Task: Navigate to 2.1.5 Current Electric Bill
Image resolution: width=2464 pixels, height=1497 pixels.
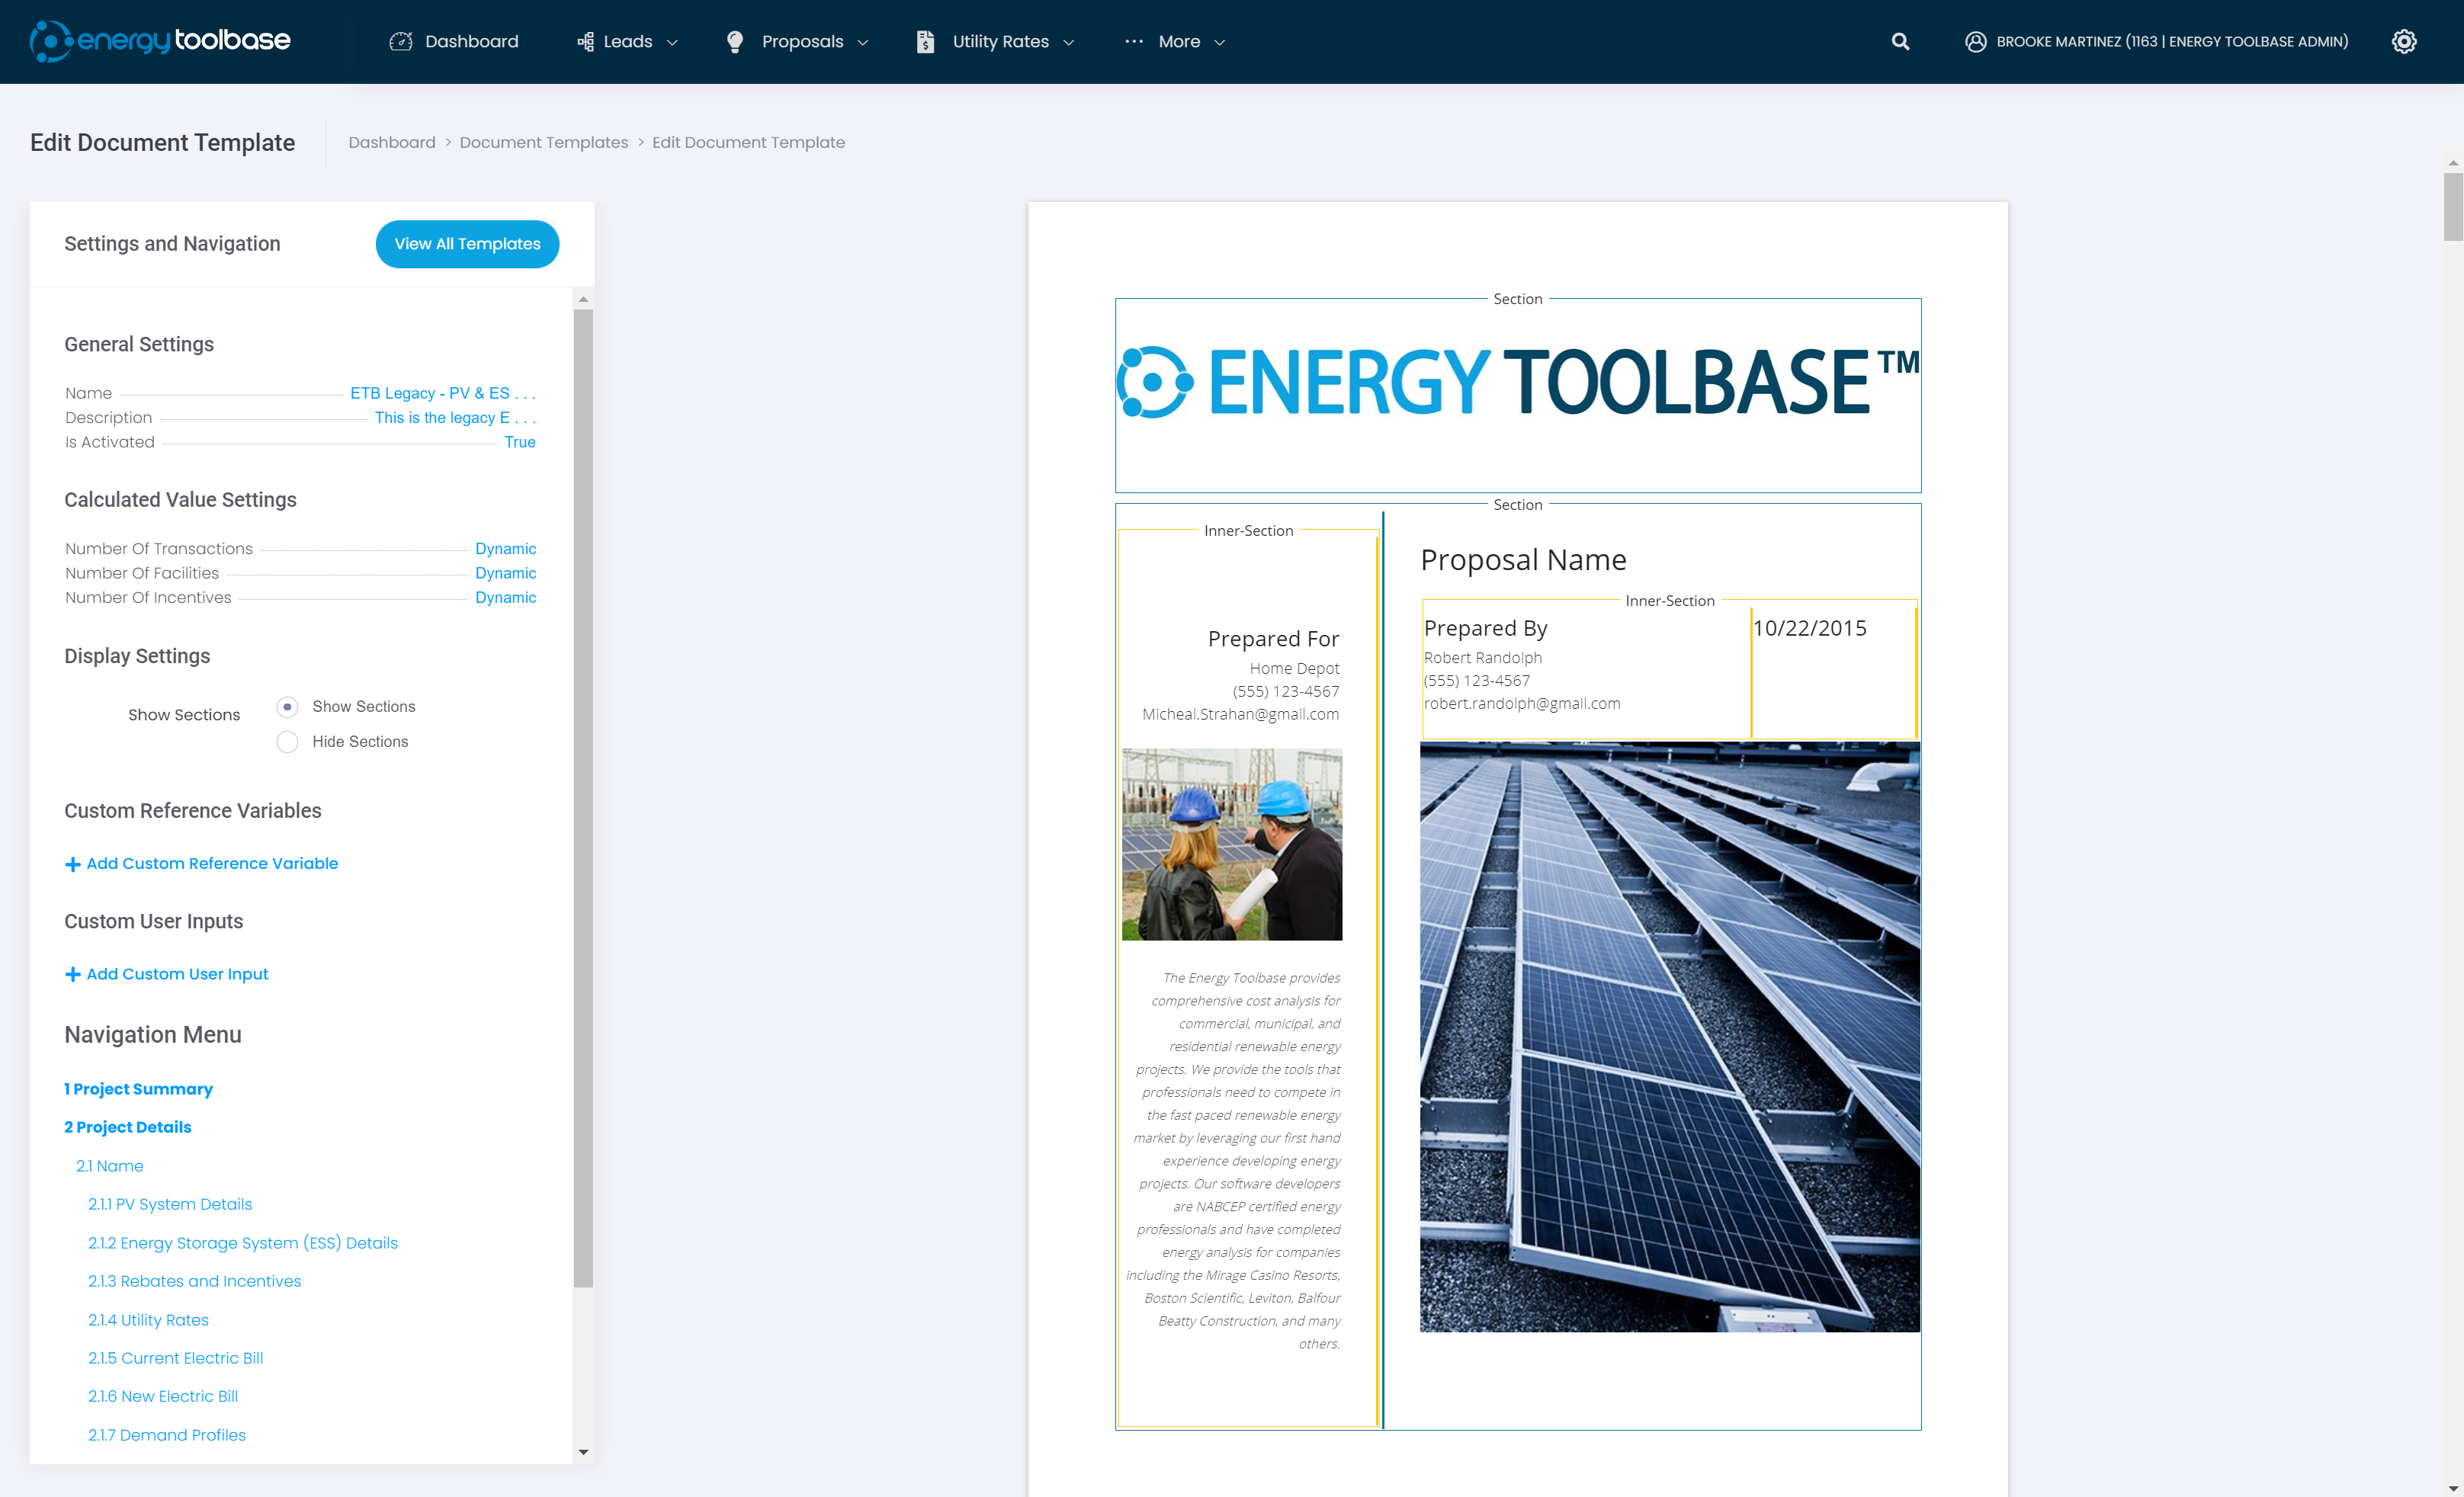Action: (x=175, y=1359)
